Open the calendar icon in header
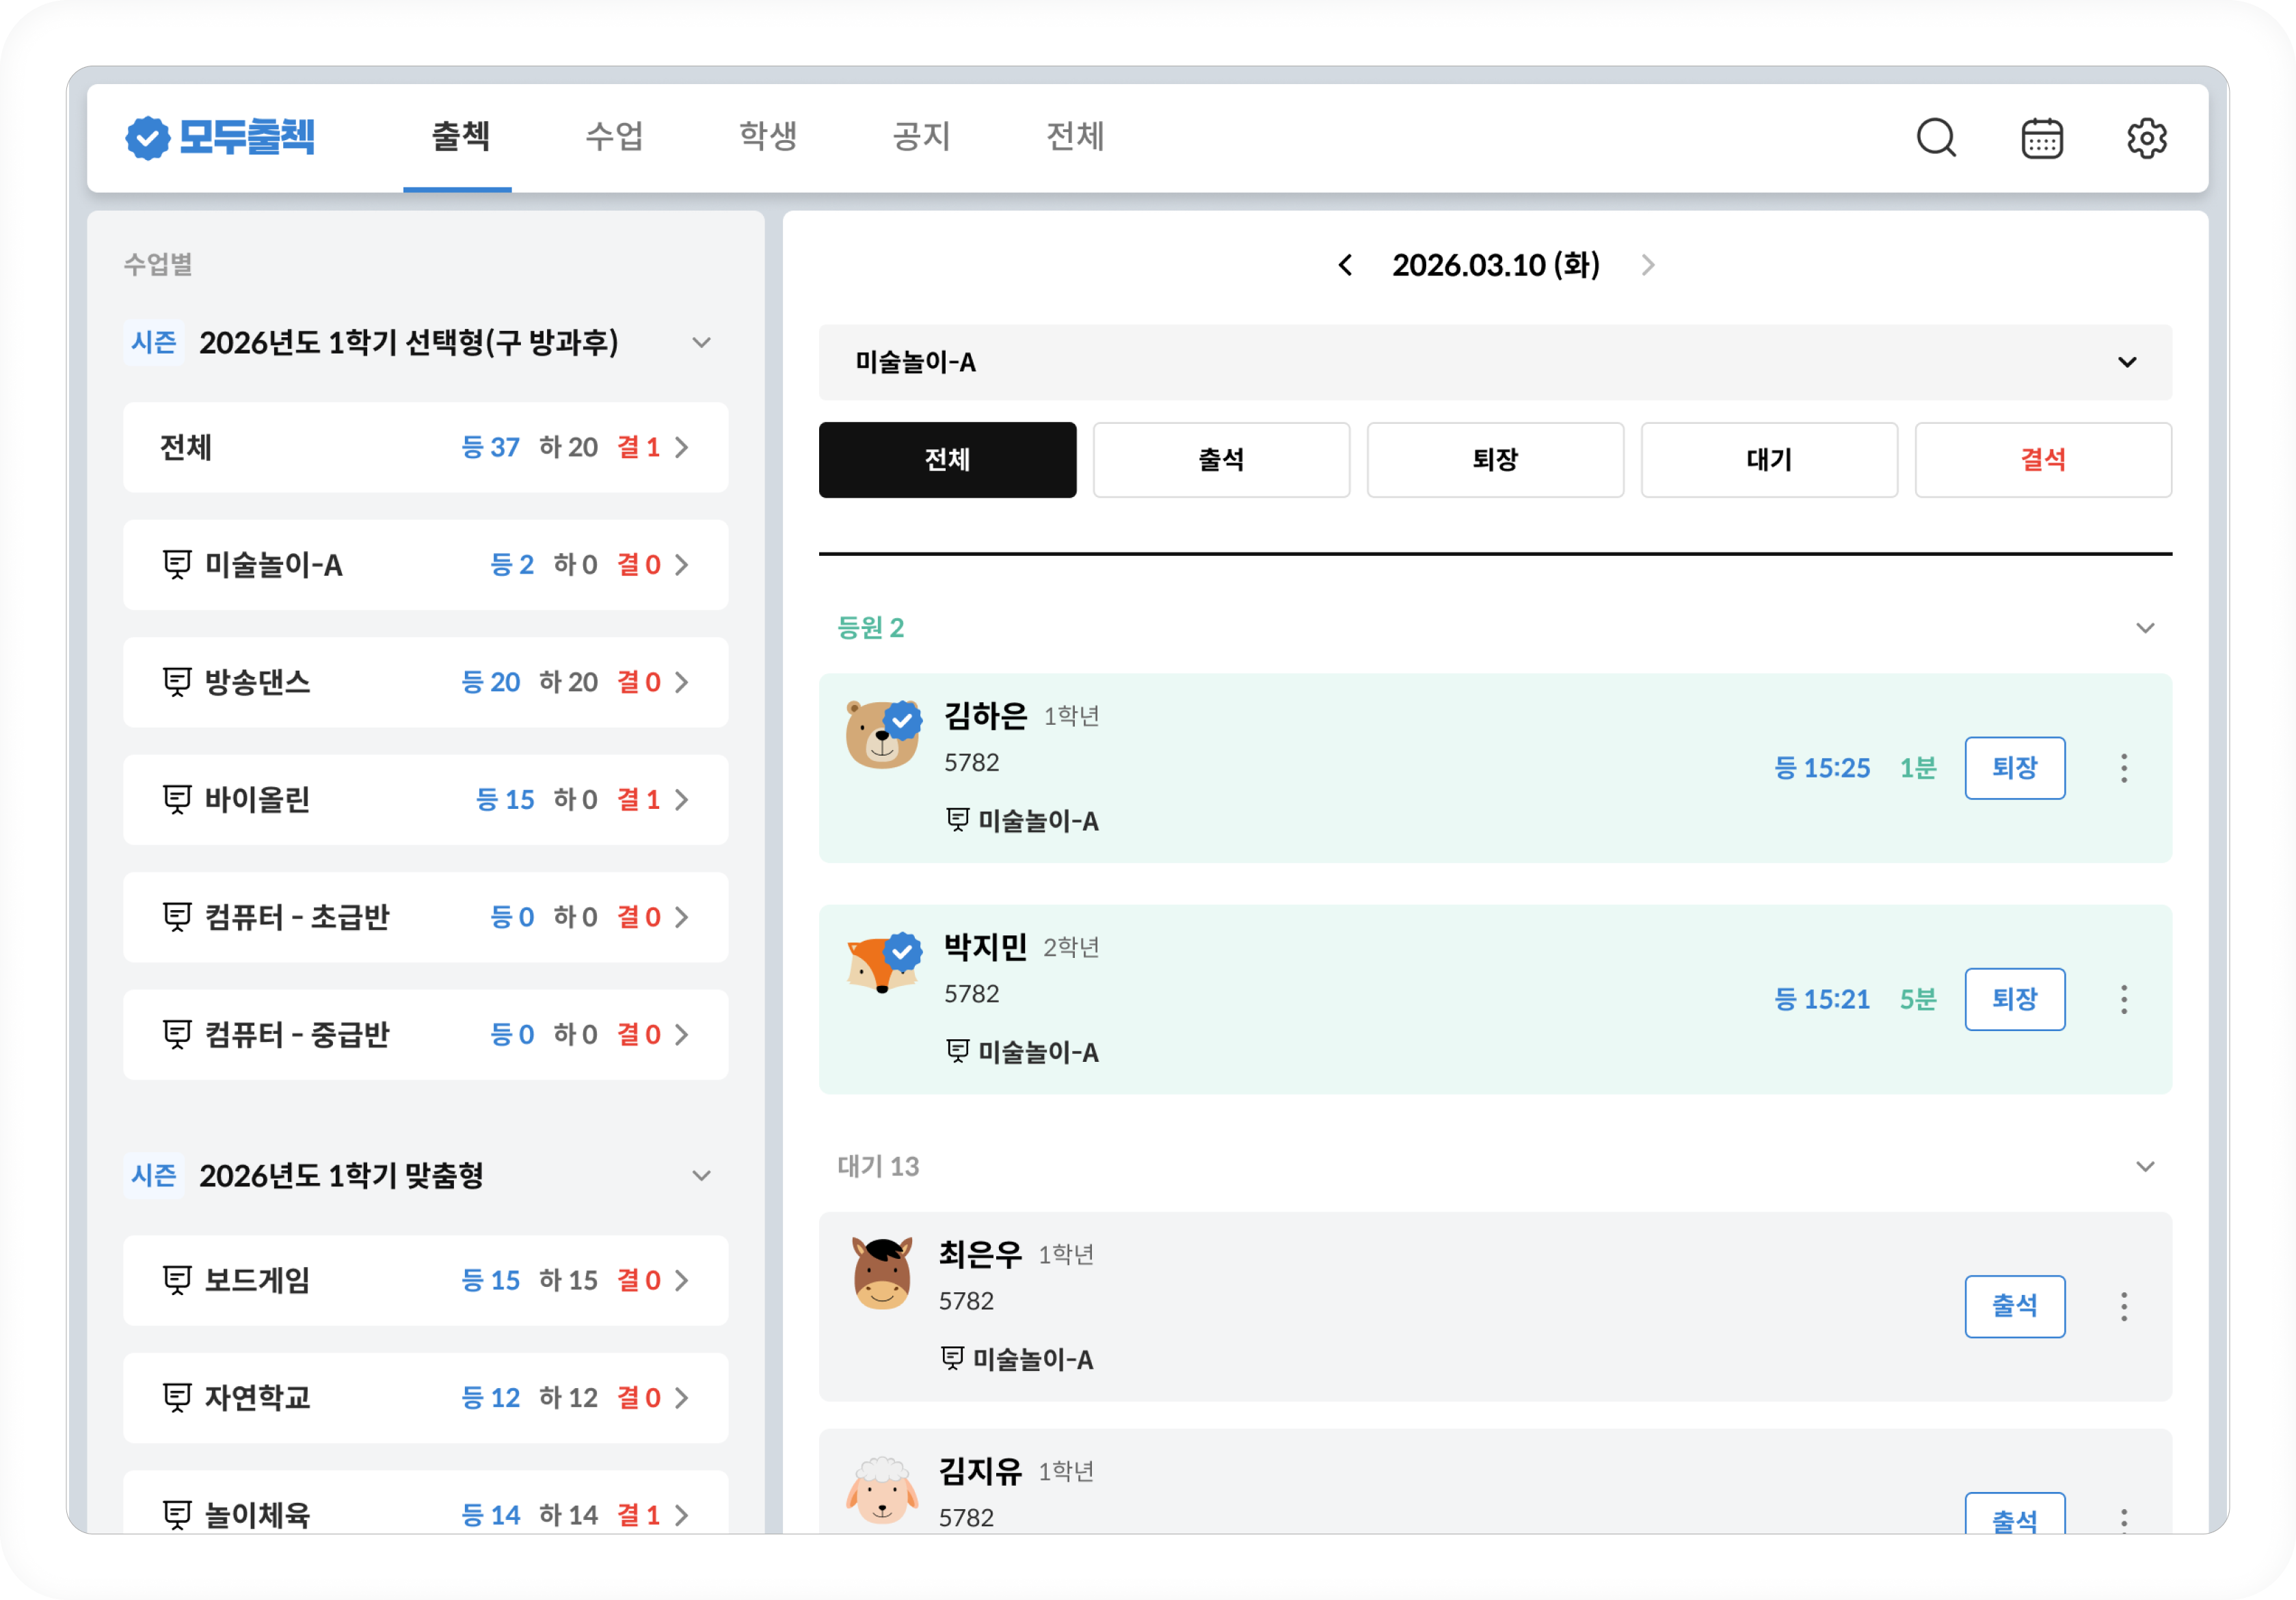 coord(2041,138)
